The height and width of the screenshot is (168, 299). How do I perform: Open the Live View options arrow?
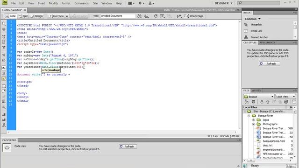click(67, 16)
